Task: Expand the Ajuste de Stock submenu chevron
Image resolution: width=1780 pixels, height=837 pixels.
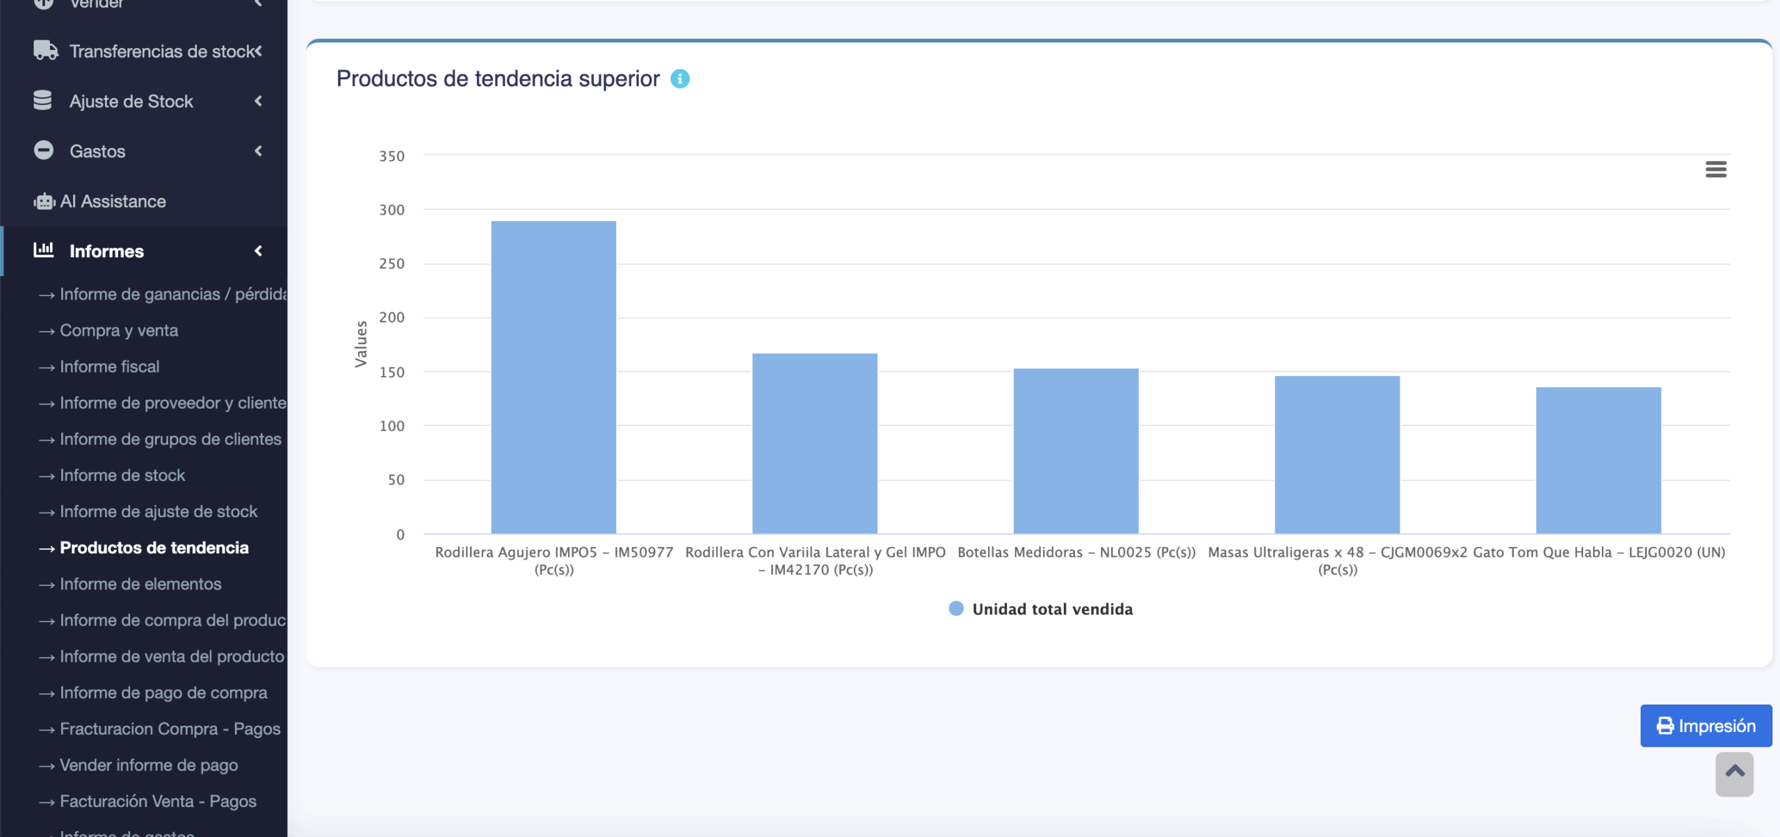Action: tap(259, 101)
